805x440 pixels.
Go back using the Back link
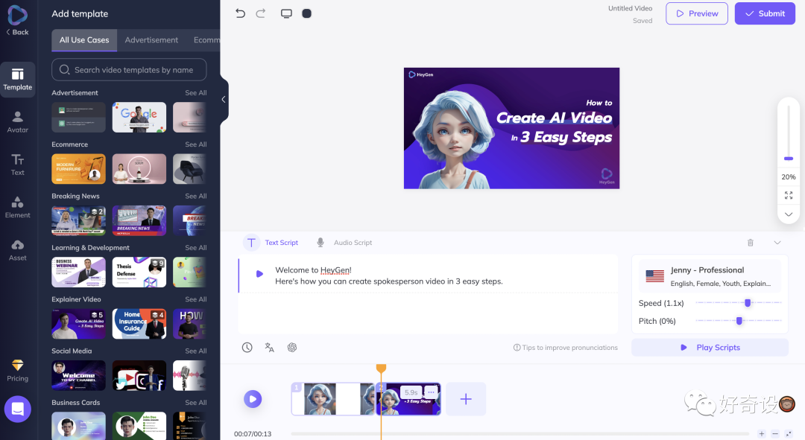[17, 32]
